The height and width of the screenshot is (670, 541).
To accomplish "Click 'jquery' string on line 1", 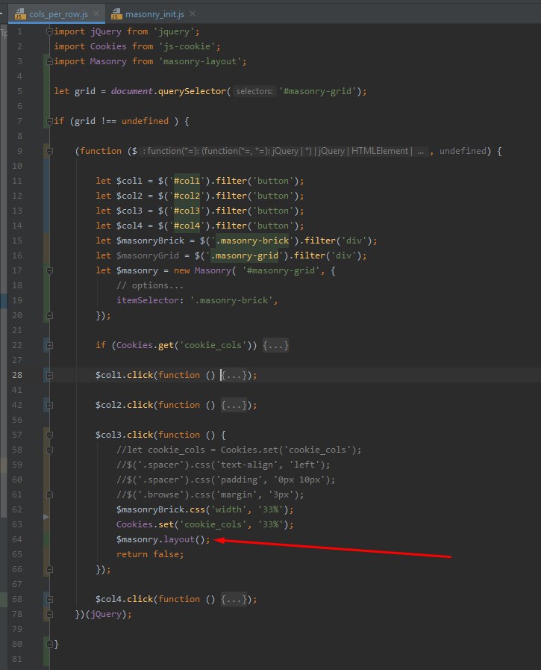I will [174, 31].
